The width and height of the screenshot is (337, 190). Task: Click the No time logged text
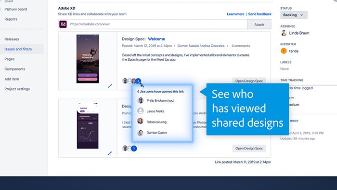[x=301, y=88]
